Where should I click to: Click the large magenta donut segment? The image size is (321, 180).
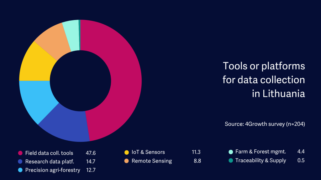click(125, 81)
